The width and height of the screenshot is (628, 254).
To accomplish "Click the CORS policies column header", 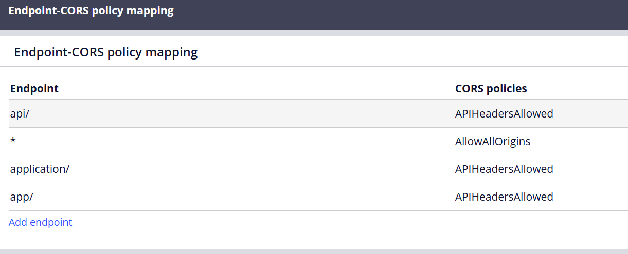I will (491, 89).
